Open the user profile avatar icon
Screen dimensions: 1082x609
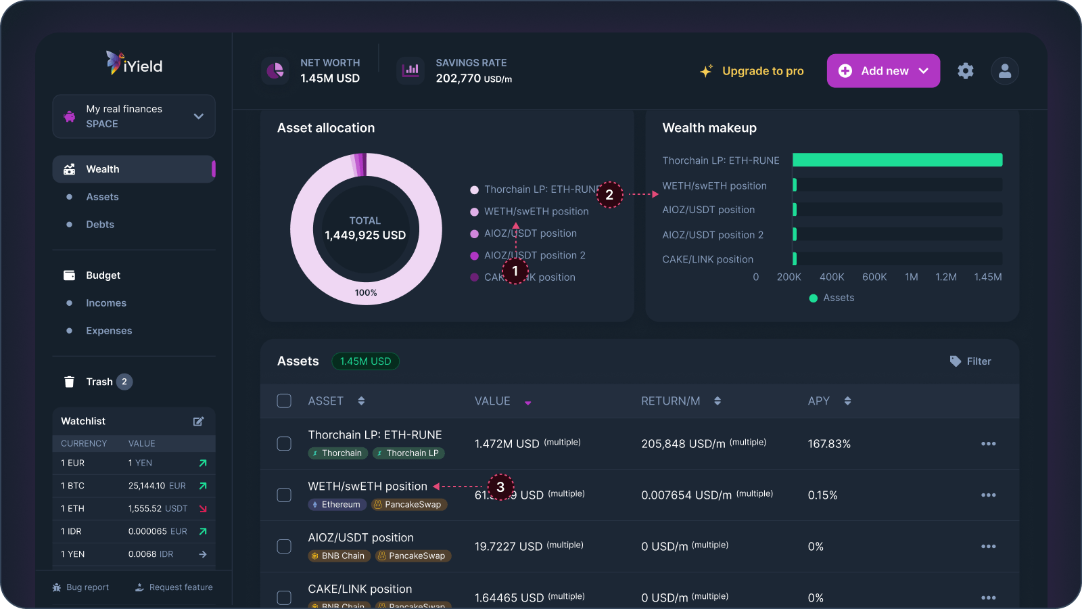click(x=1005, y=71)
